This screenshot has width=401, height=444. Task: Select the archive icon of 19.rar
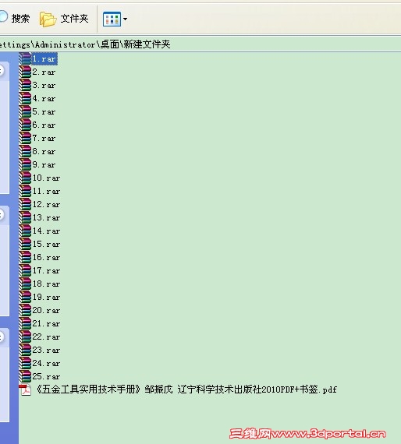(x=25, y=297)
